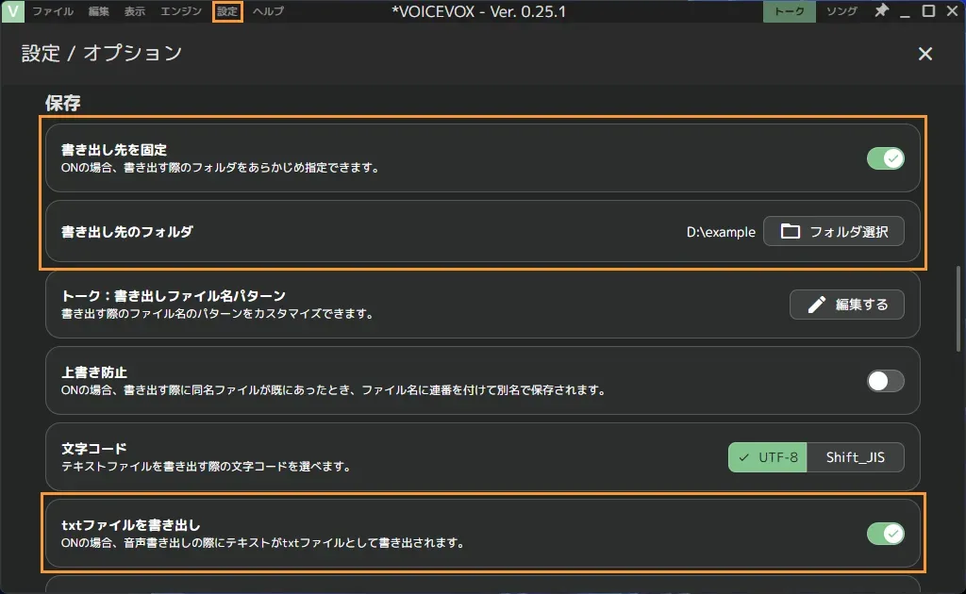Click the 書き出し先を固定 label

114,150
